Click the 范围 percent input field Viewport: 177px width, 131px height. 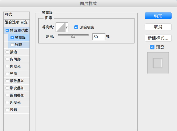coord(98,37)
